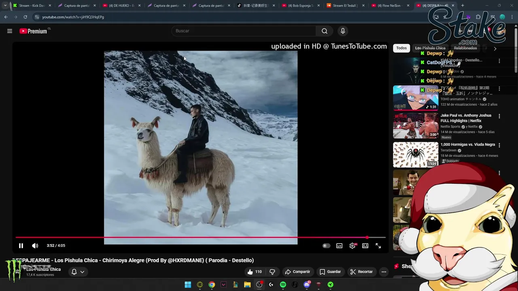Open the YouTube hamburger guide menu
The image size is (518, 291).
[x=10, y=31]
